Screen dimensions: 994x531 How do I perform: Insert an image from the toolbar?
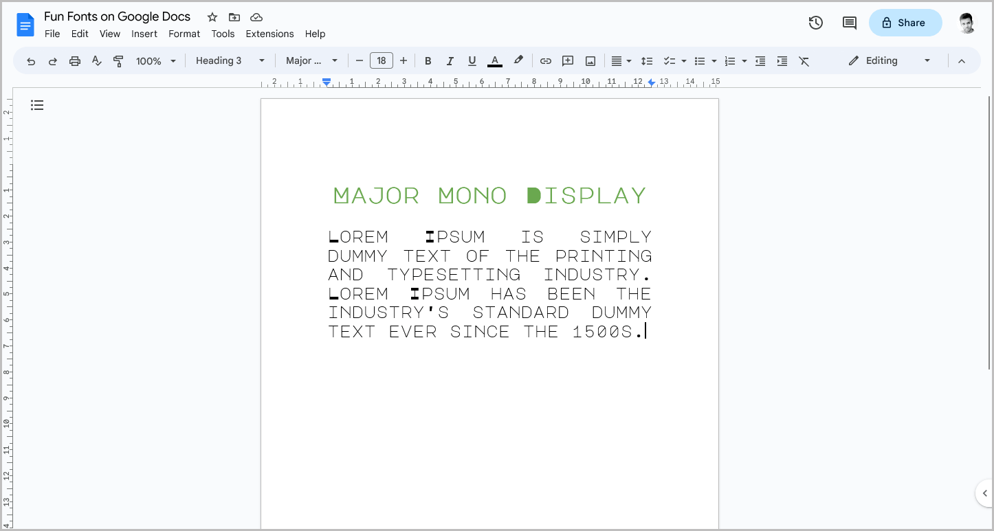coord(590,60)
